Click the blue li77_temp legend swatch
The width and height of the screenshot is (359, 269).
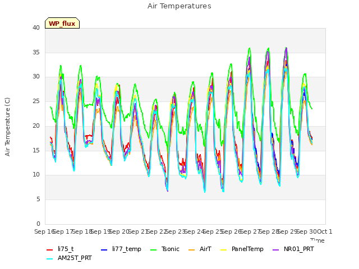coord(104,249)
